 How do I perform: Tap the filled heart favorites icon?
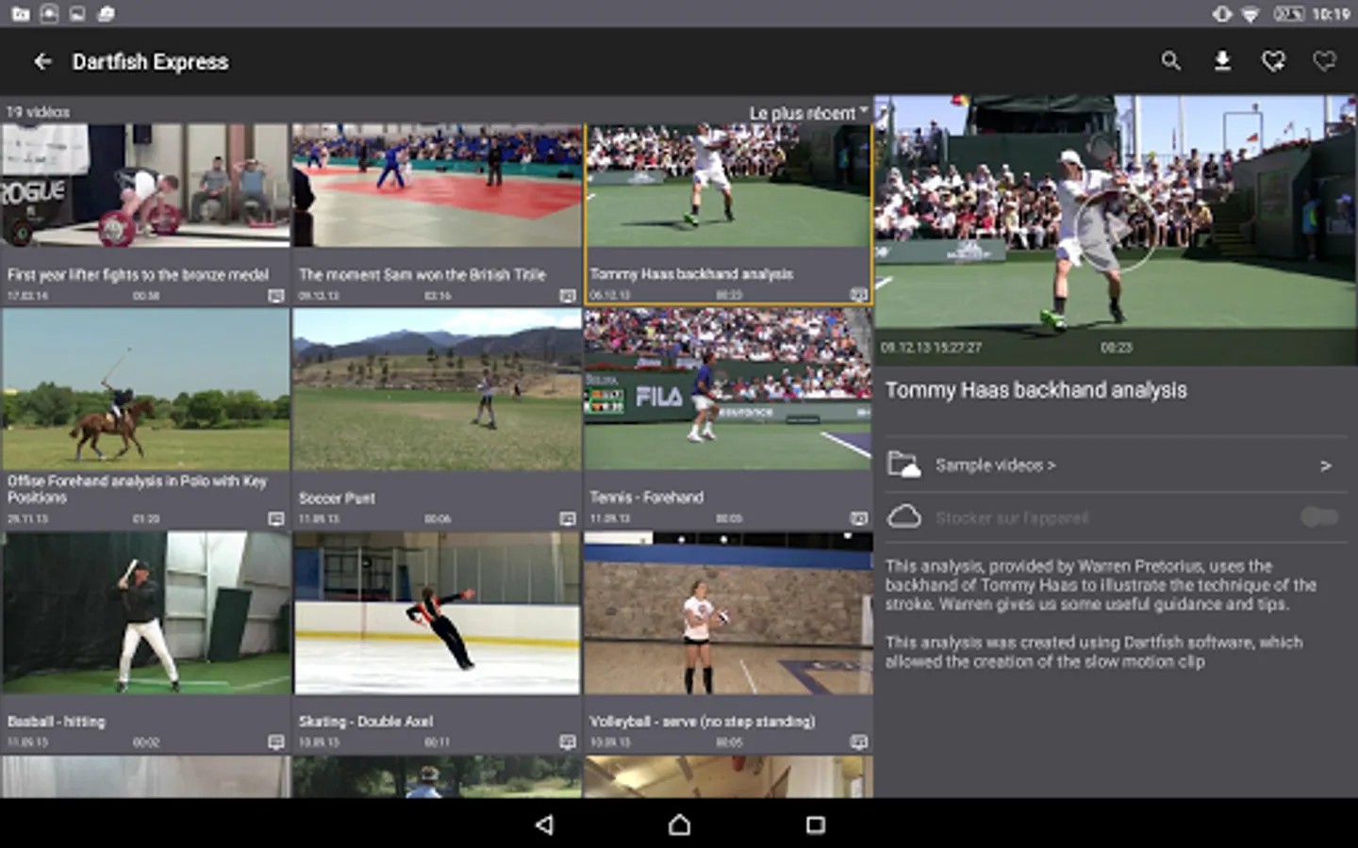(x=1273, y=61)
